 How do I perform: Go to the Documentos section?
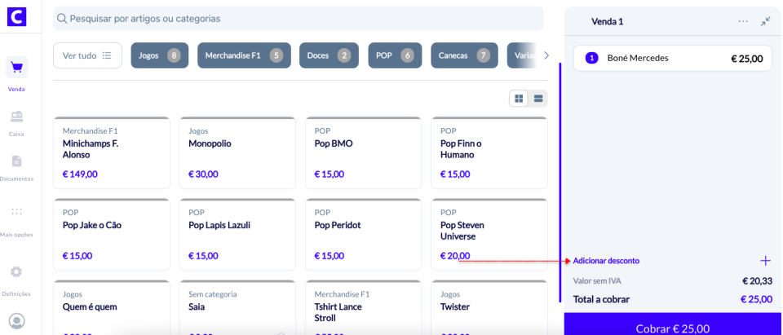(16, 166)
